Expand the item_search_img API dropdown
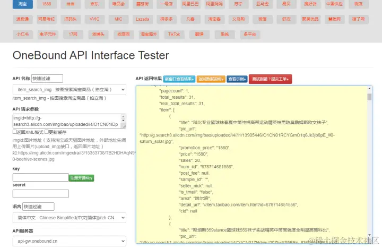 click(69, 90)
